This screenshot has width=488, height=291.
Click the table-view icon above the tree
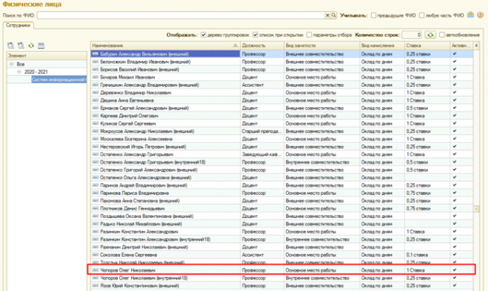point(41,46)
